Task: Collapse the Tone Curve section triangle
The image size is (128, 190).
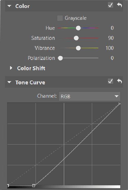Action: click(9, 82)
